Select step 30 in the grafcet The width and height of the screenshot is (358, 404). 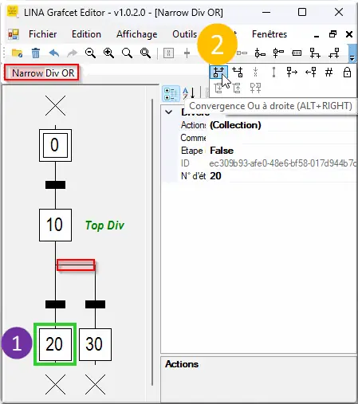point(95,344)
